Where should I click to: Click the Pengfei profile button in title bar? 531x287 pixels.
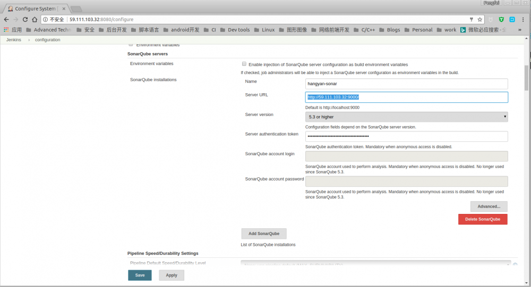pos(491,3)
